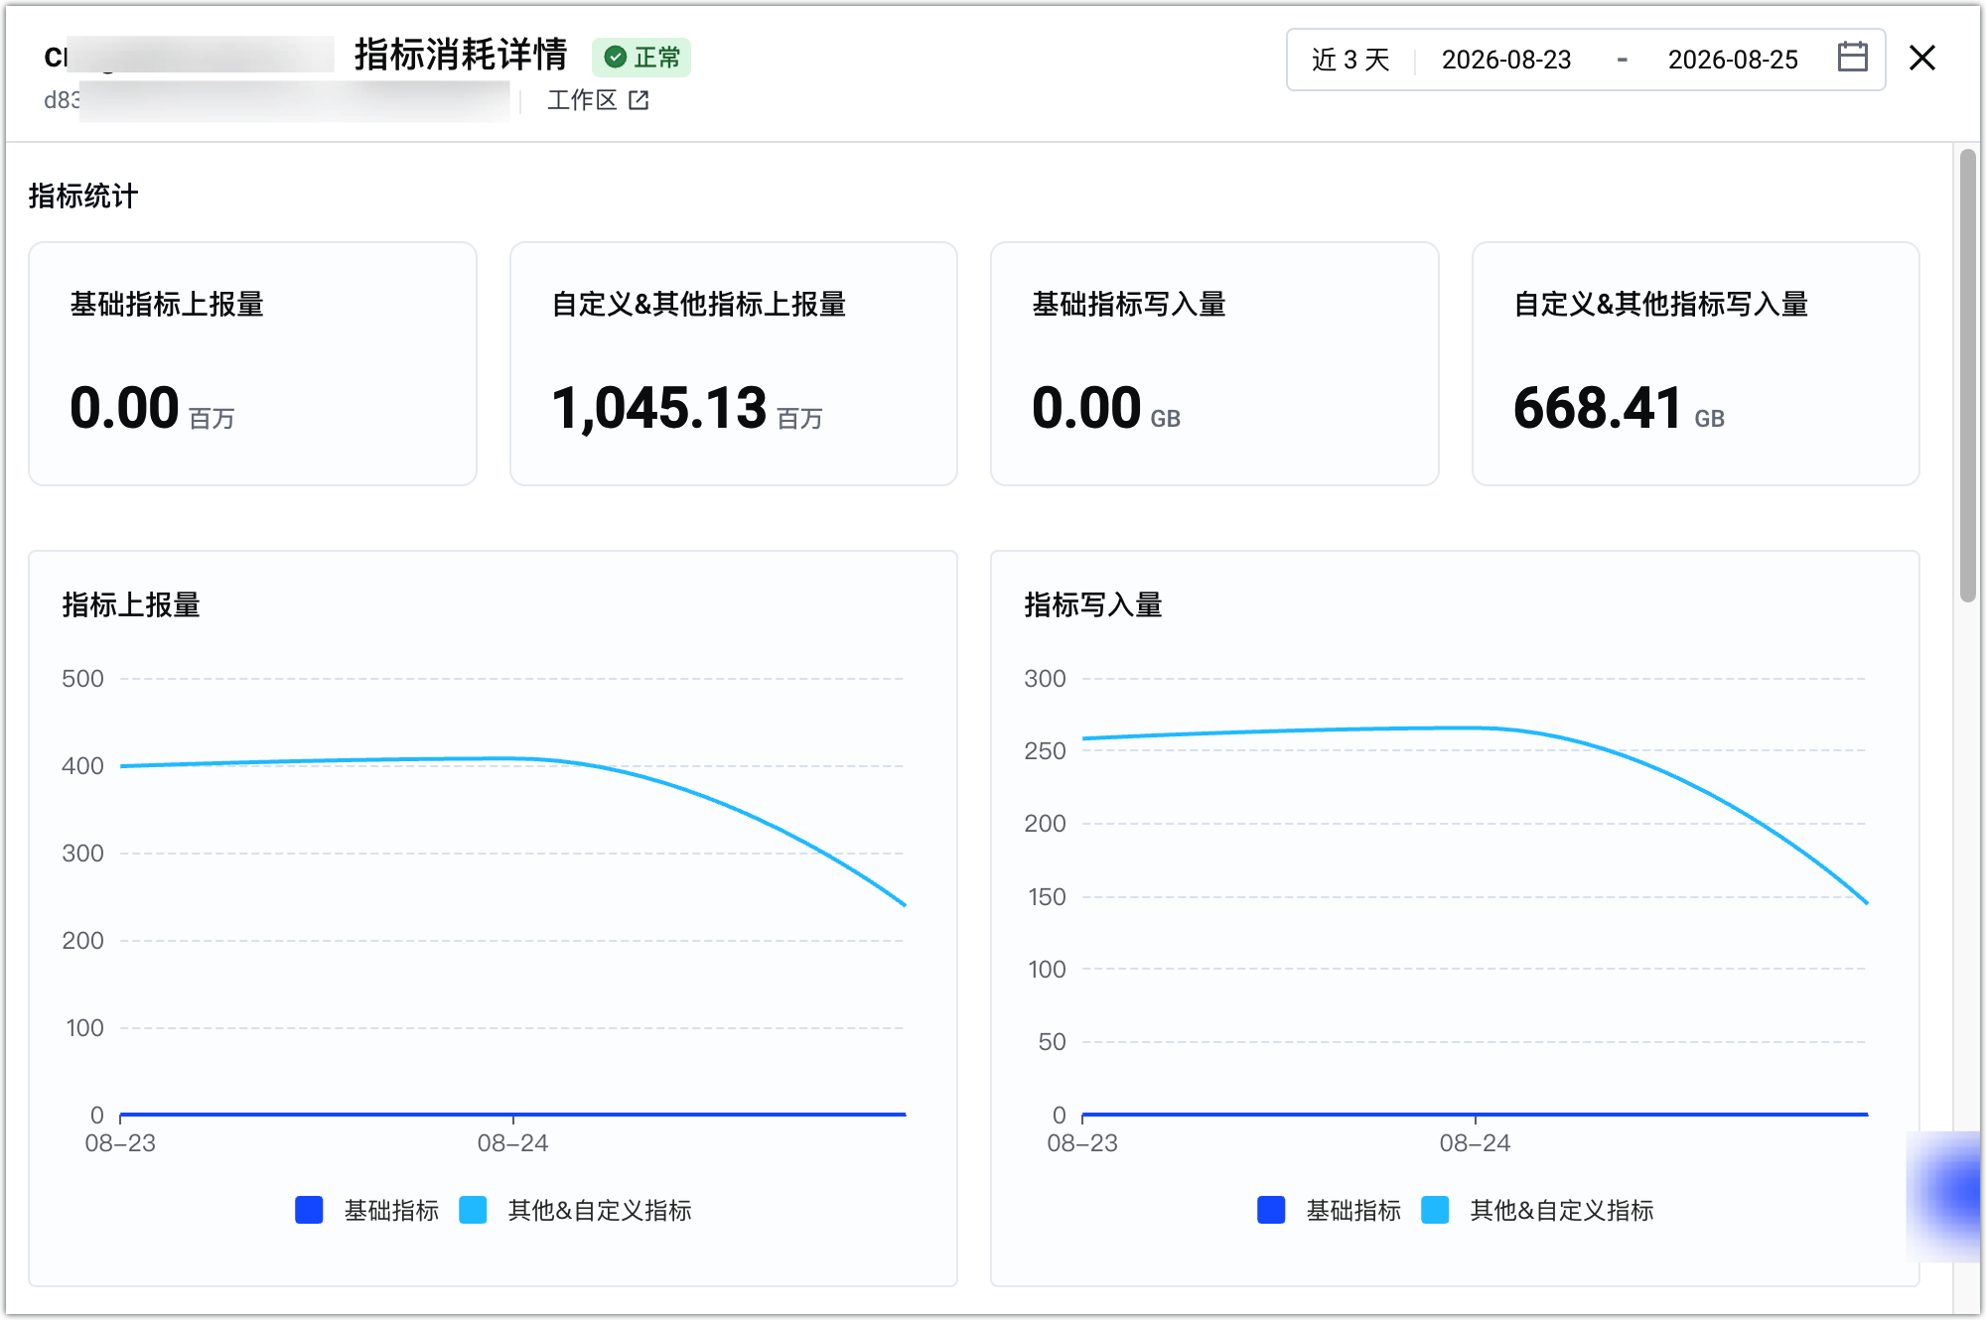Click the green 正常 status check icon

[x=616, y=58]
